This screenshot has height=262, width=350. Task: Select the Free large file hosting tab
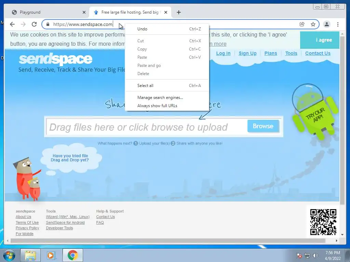(130, 12)
